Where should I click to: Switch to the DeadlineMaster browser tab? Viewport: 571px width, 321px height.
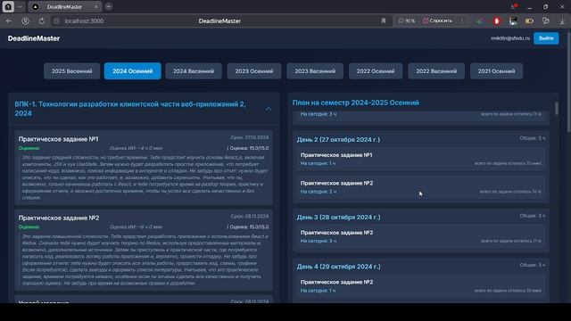64,6
